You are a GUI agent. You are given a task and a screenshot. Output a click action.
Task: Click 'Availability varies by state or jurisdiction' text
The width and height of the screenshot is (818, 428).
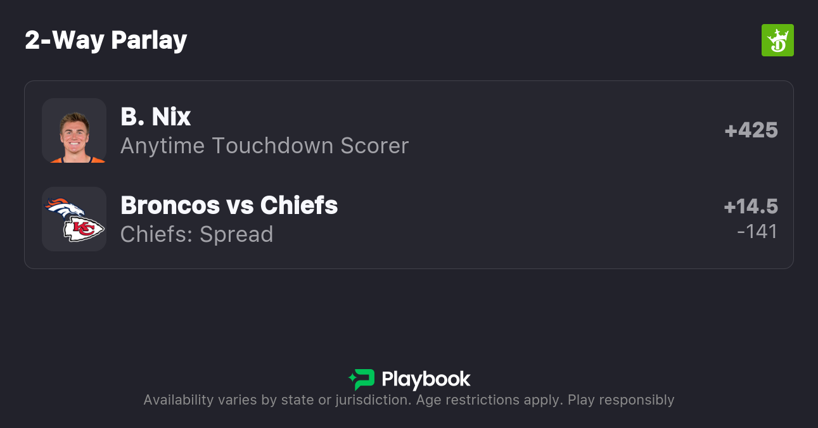[x=276, y=400]
